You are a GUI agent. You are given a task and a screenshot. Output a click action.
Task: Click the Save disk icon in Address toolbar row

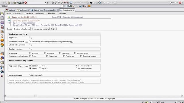(x=70, y=6)
